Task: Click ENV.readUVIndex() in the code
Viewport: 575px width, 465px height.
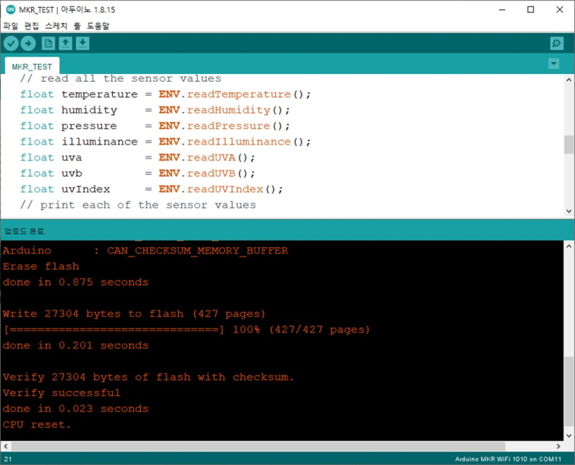Action: click(221, 189)
